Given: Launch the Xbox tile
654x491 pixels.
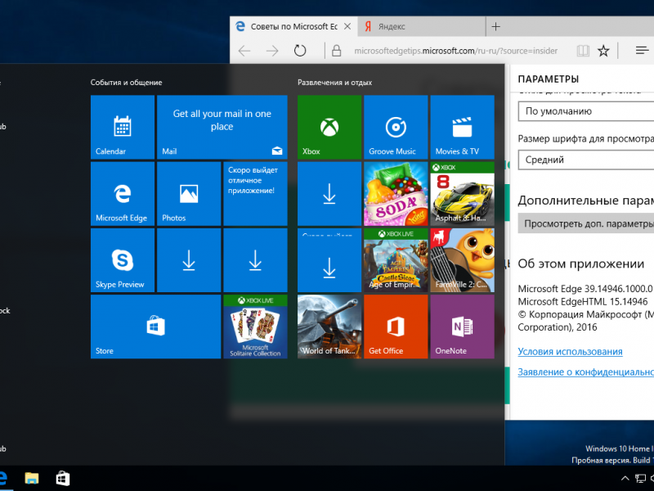Looking at the screenshot, I should 329,127.
